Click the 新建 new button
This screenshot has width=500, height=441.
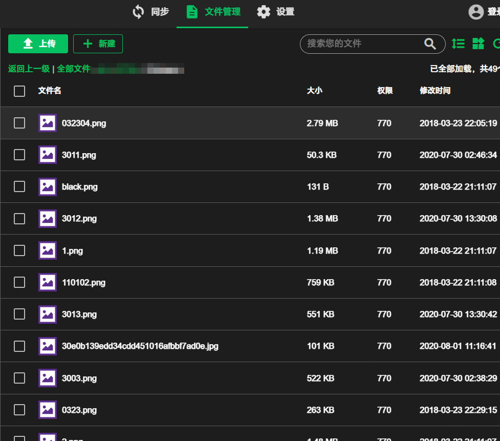[x=98, y=44]
